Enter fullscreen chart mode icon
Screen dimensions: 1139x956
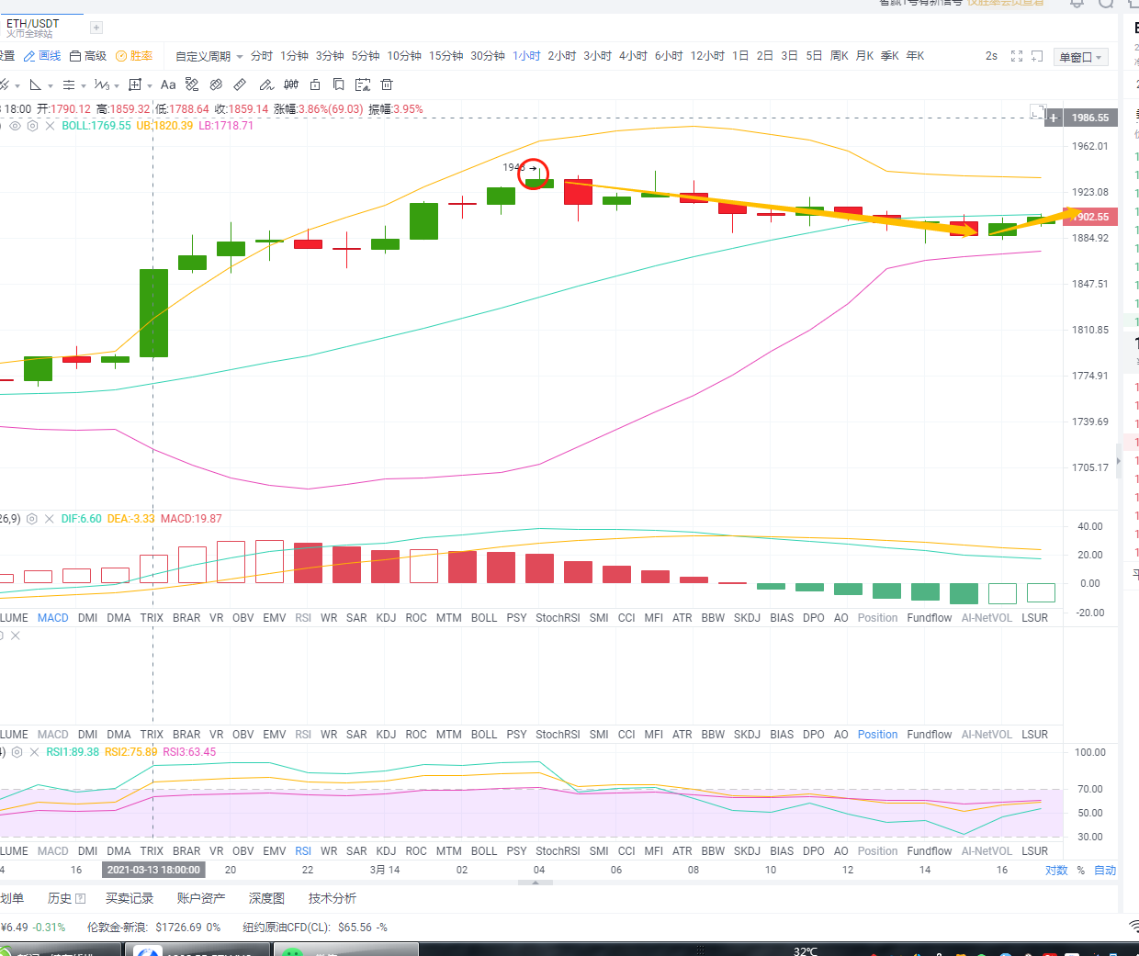point(1017,55)
